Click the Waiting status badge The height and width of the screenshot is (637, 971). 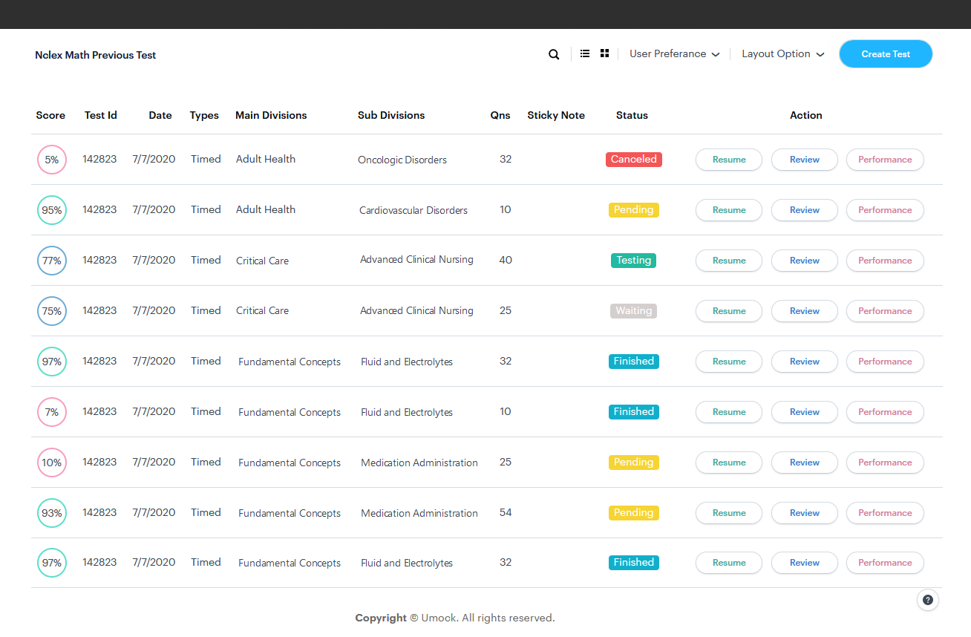coord(633,311)
